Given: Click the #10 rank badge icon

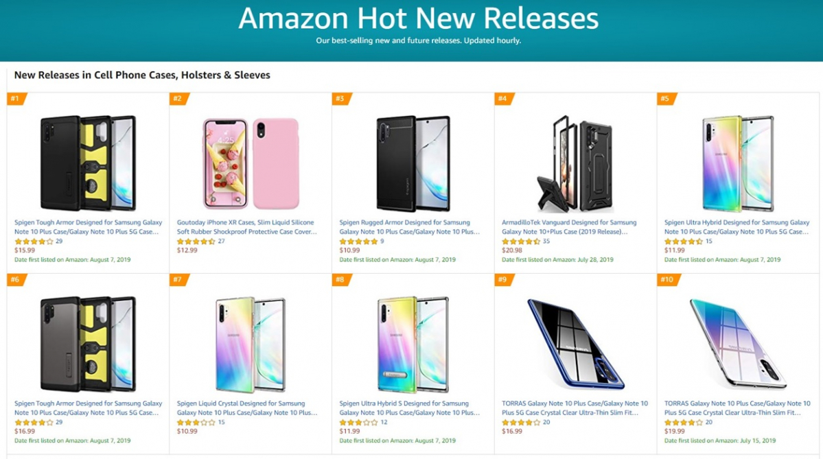Looking at the screenshot, I should 666,280.
